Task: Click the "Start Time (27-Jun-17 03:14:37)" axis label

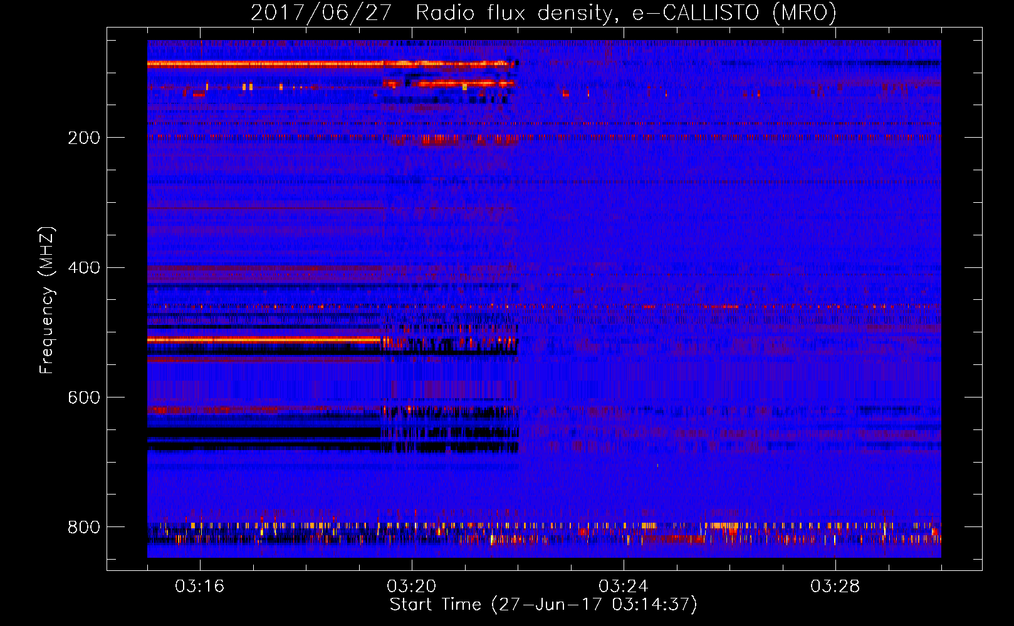Action: pyautogui.click(x=543, y=605)
